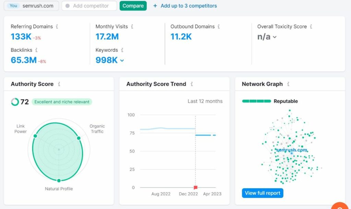Click 133K Referring Domains value

(x=21, y=36)
